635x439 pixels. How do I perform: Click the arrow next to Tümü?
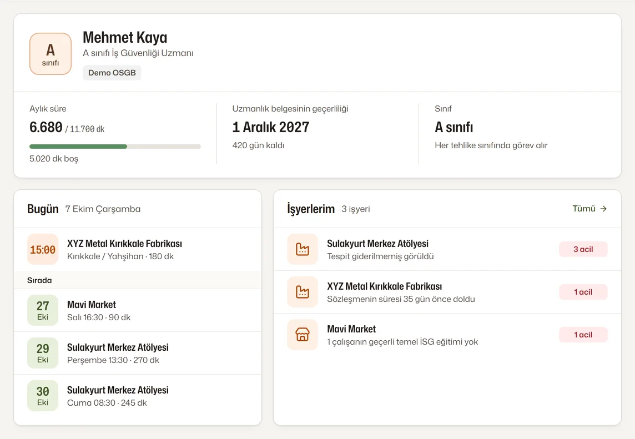tap(603, 209)
